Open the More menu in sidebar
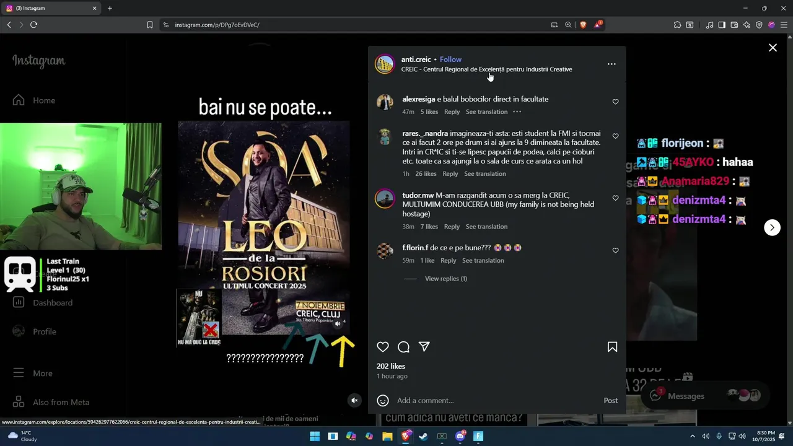793x446 pixels. [33, 374]
